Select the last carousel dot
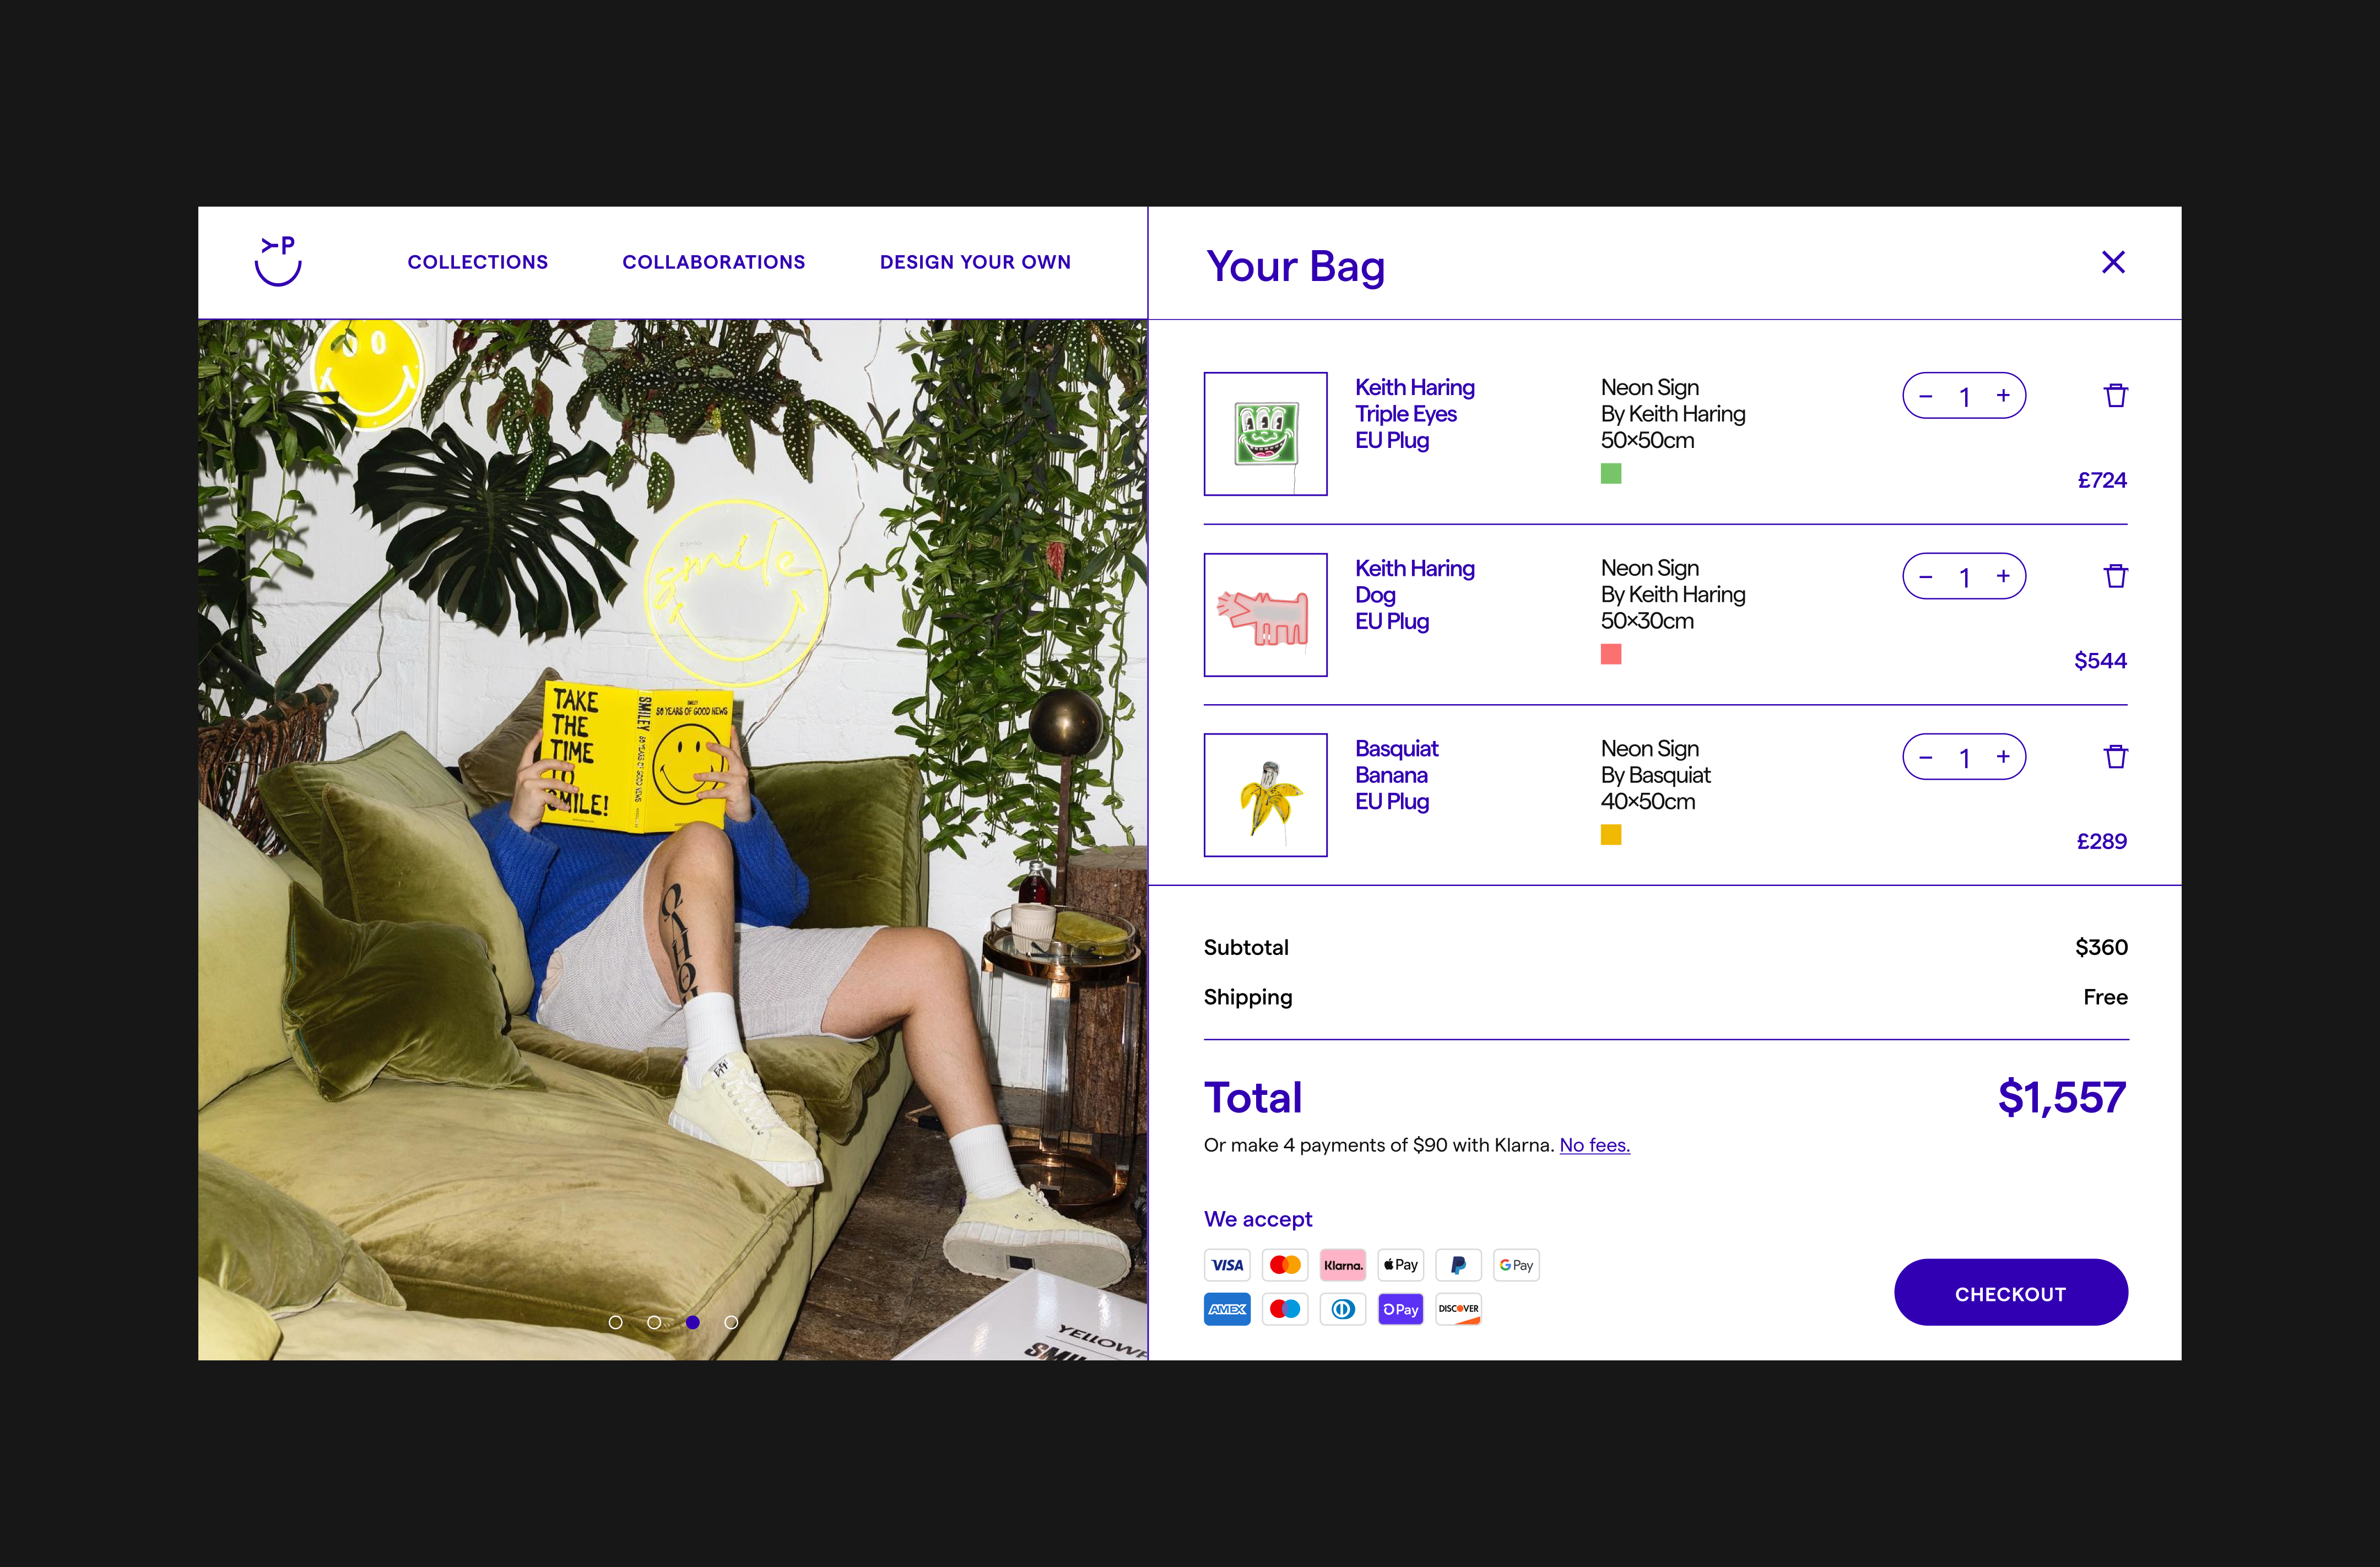Screen dimensions: 2380x1567 pyautogui.click(x=731, y=1322)
